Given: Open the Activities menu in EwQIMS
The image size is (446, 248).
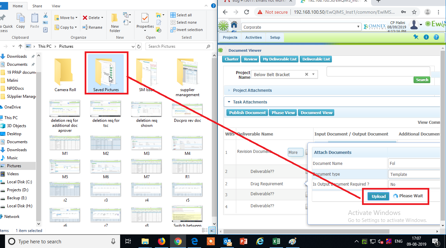Looking at the screenshot, I should point(254,37).
